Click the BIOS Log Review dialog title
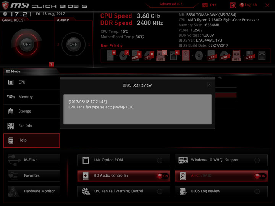Screen dimensions: 275x206 point(137,85)
